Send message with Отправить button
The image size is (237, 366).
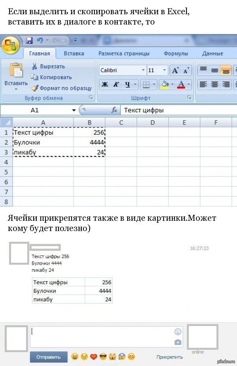coord(49,357)
